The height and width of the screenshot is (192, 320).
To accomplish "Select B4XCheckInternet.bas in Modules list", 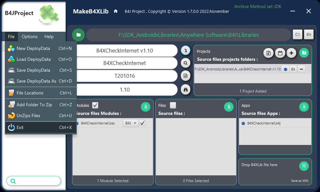I will coord(98,123).
